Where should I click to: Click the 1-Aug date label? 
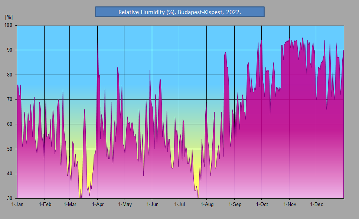point(207,205)
